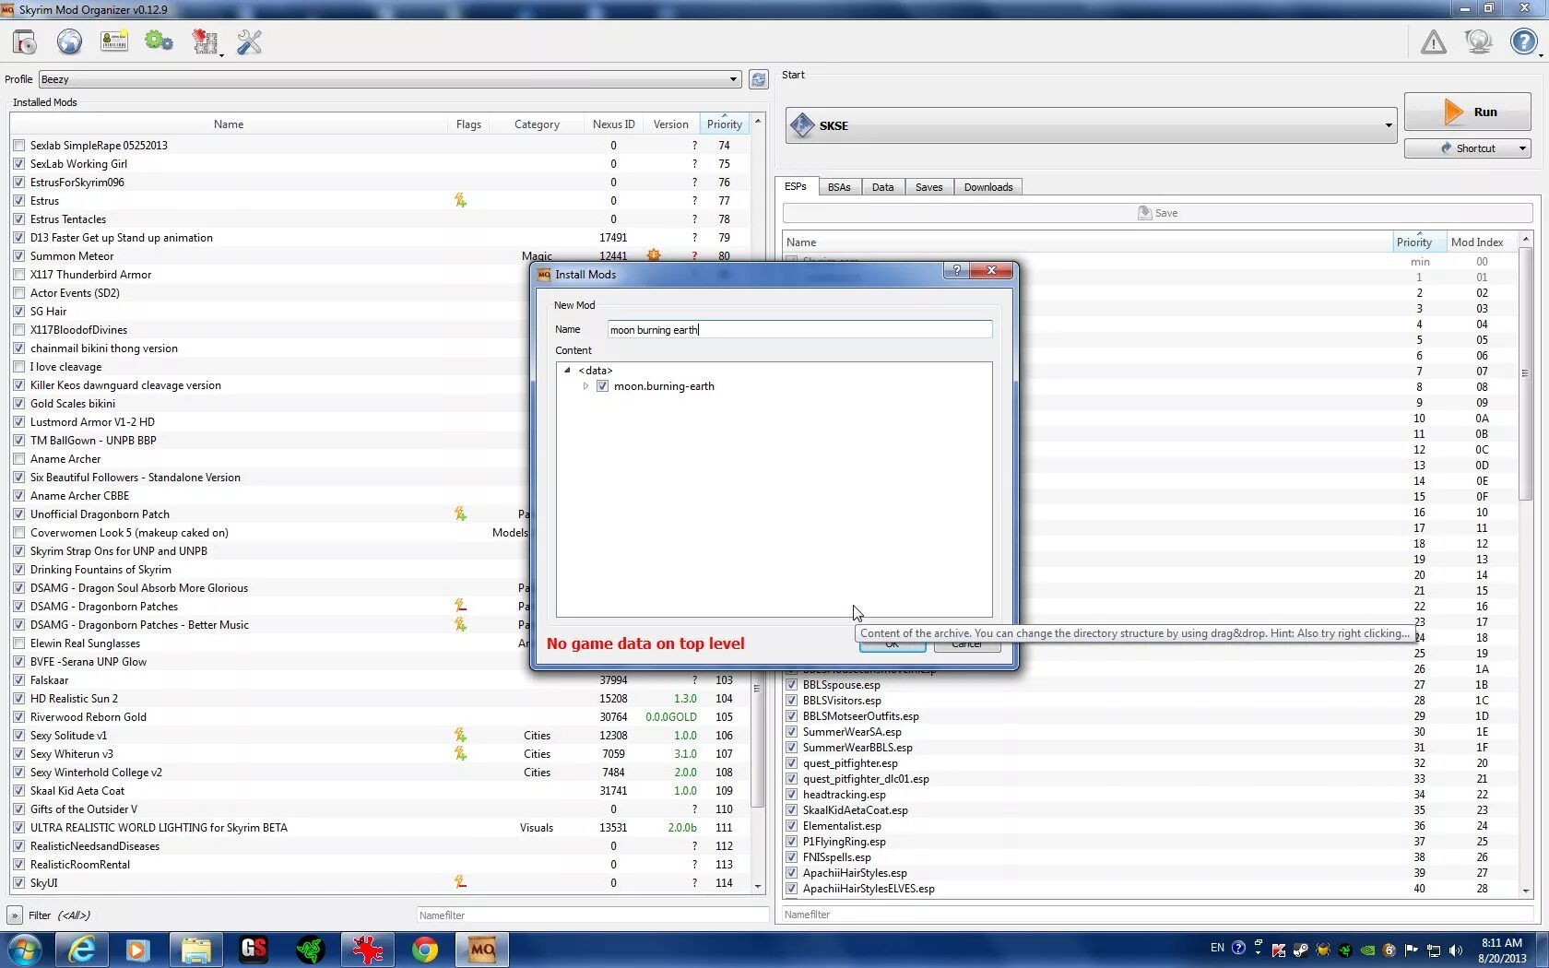1549x968 pixels.
Task: Toggle the BBLSspouse.esp plugin checkbox
Action: click(791, 685)
